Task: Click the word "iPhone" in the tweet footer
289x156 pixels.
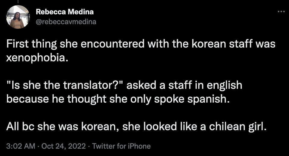Action: [139, 146]
